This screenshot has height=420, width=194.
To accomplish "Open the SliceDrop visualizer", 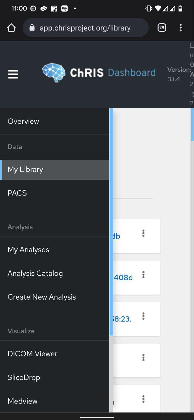I will (x=24, y=377).
